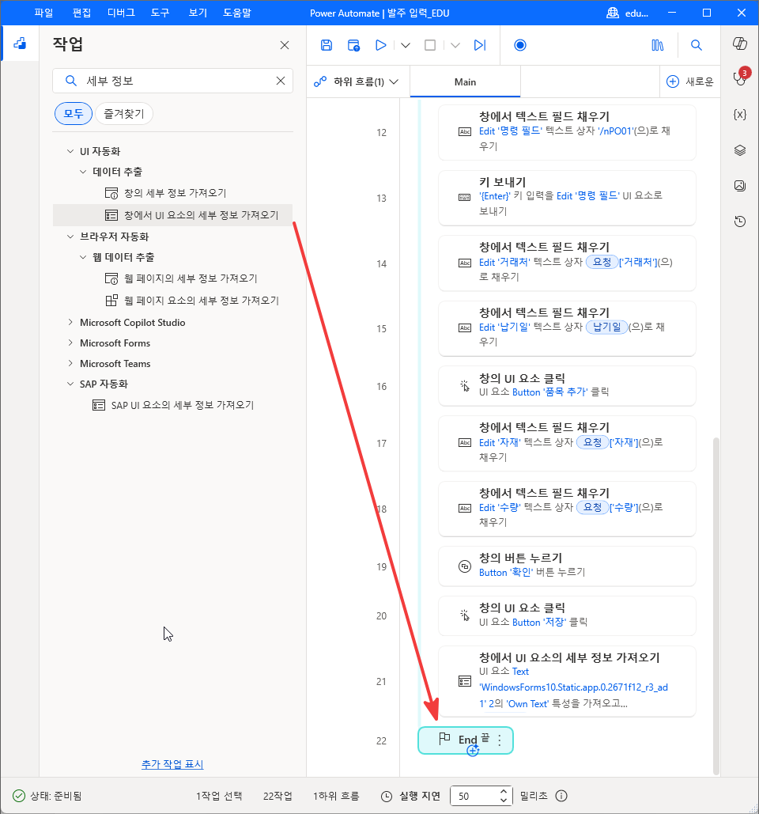The height and width of the screenshot is (814, 759).
Task: Open the 파일 menu
Action: coord(44,13)
